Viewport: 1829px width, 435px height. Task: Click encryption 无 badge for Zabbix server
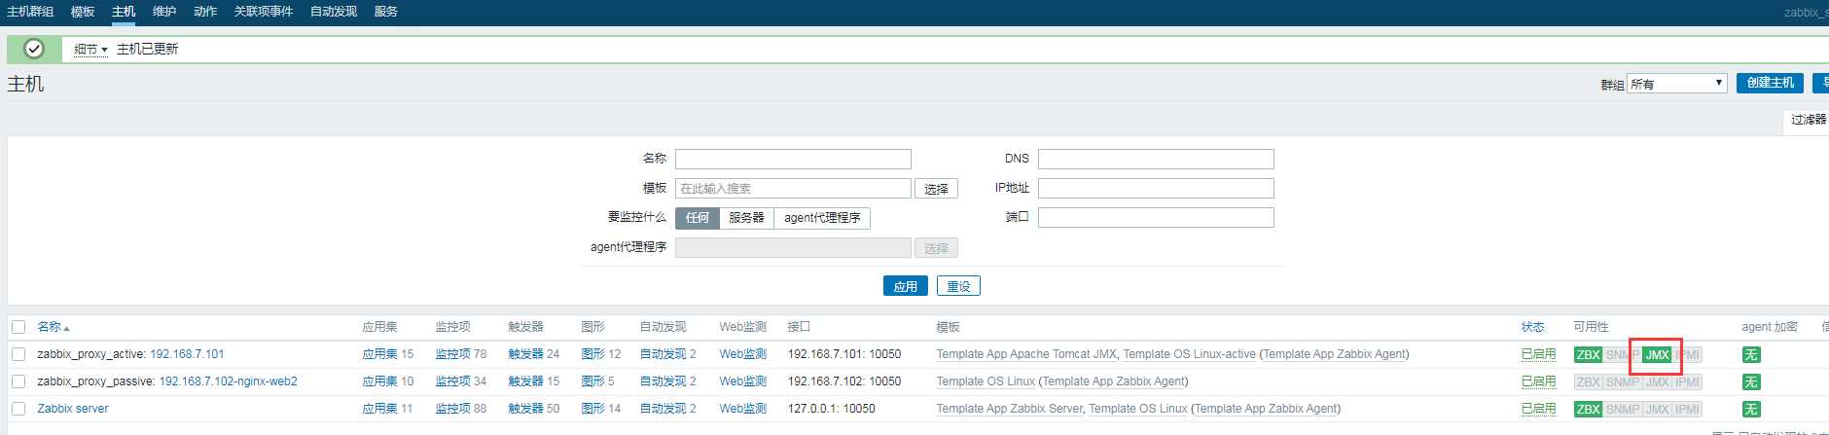coord(1750,409)
